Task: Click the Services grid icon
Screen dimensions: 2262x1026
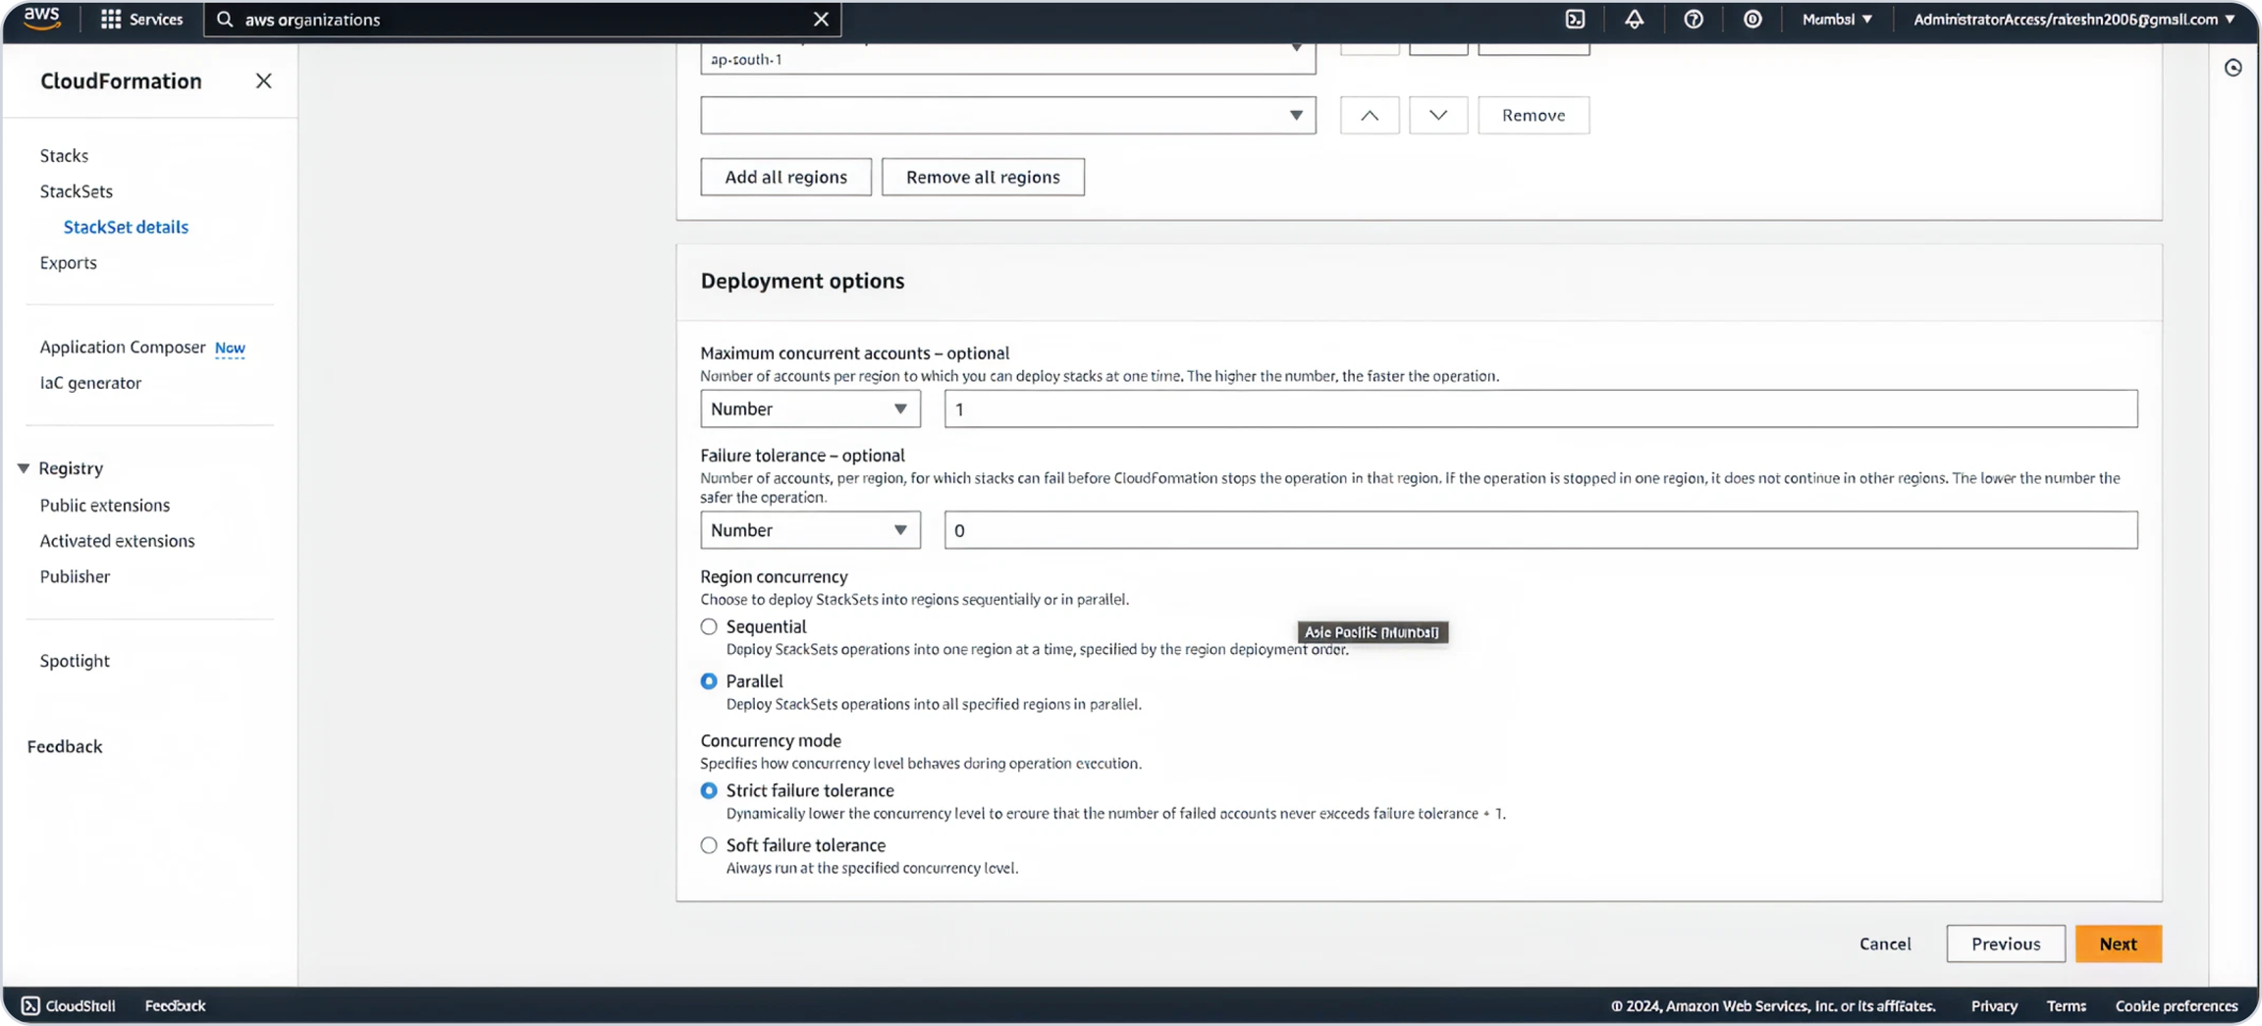Action: click(111, 19)
